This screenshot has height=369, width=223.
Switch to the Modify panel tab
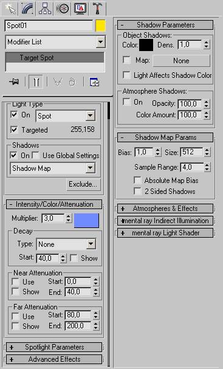(x=27, y=8)
